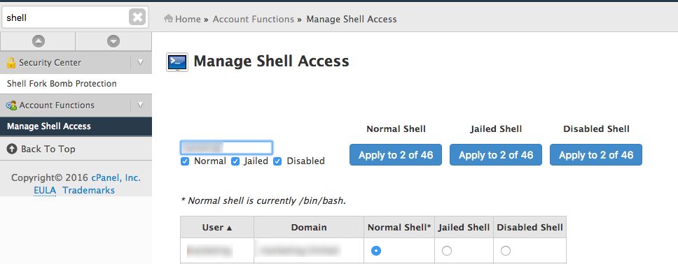This screenshot has height=264, width=678.
Task: Uncheck the Jailed filter checkbox
Action: tap(235, 161)
